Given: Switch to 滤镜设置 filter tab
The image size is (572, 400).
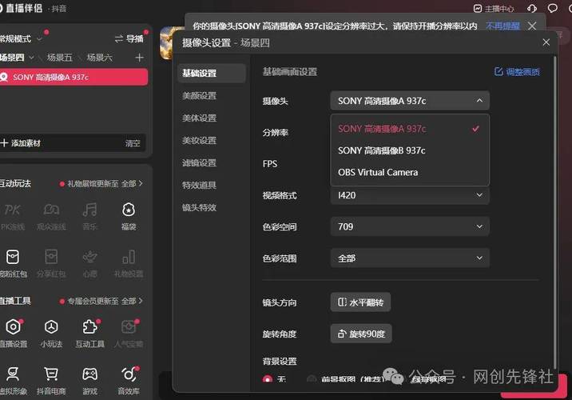Looking at the screenshot, I should [199, 163].
